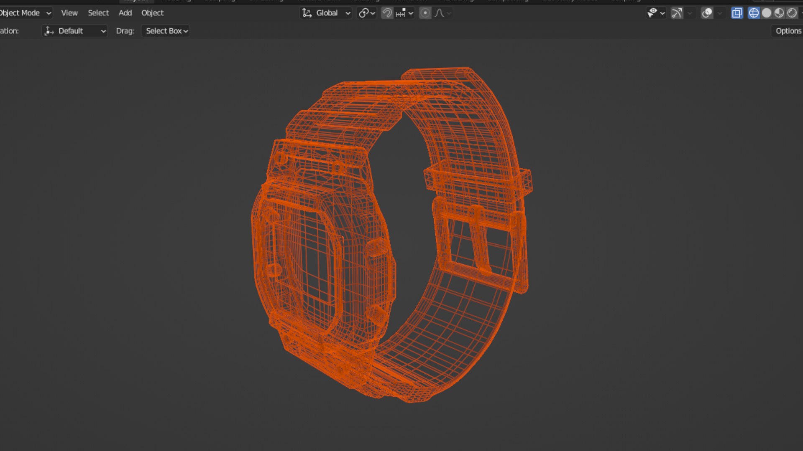Toggle viewport gizmos display
The width and height of the screenshot is (803, 451).
click(677, 13)
